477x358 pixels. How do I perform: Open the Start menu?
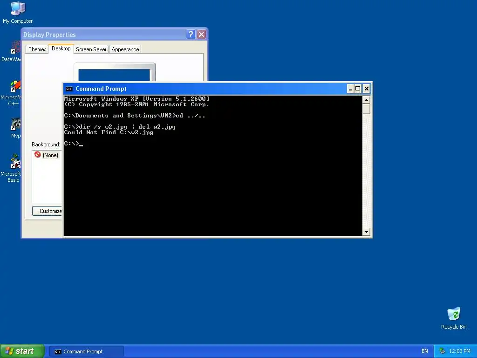click(22, 351)
